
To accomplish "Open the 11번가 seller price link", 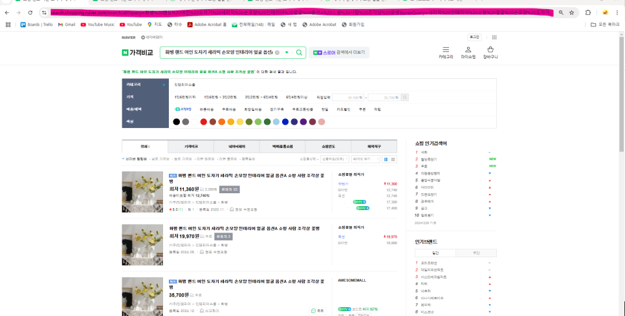I will [x=343, y=184].
